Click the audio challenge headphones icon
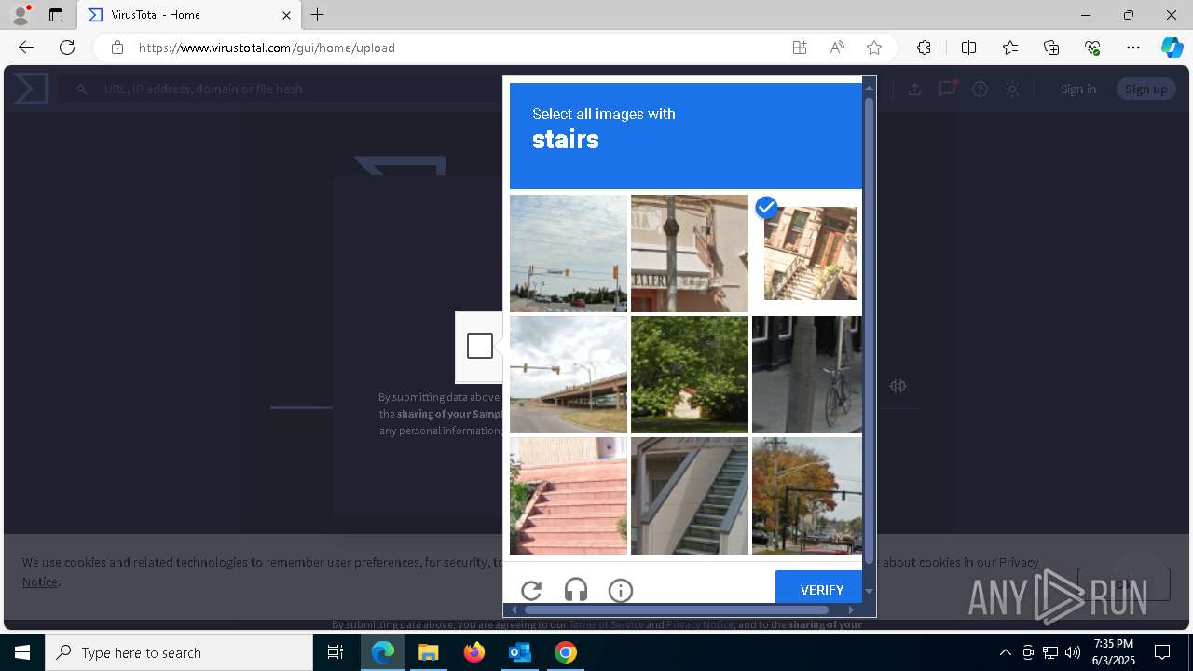1193x671 pixels. point(576,590)
